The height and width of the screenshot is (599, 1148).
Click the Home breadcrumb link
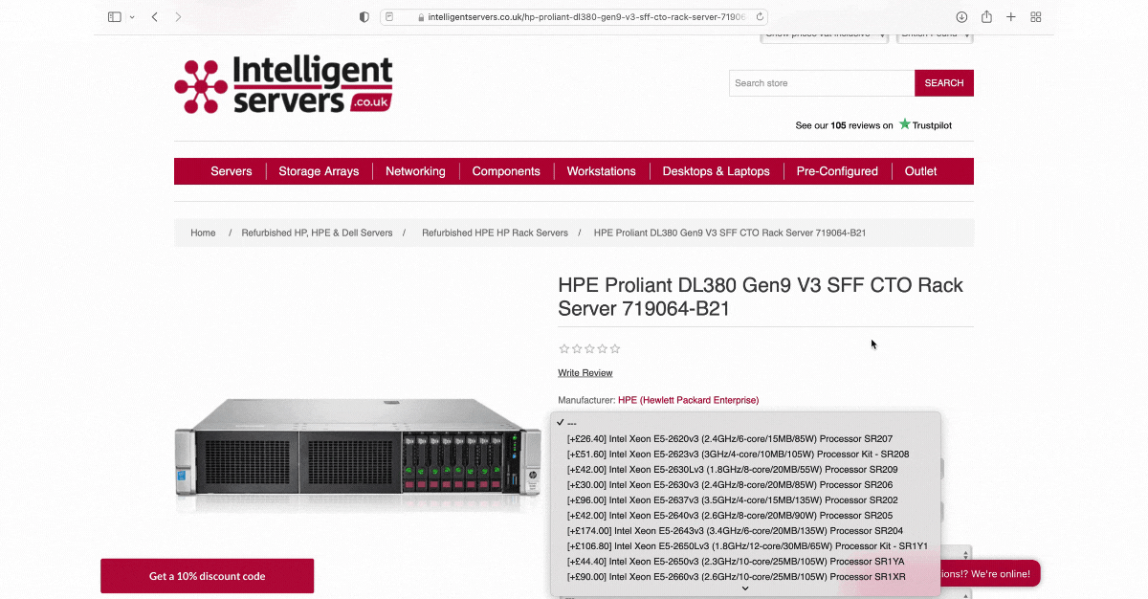coord(203,233)
